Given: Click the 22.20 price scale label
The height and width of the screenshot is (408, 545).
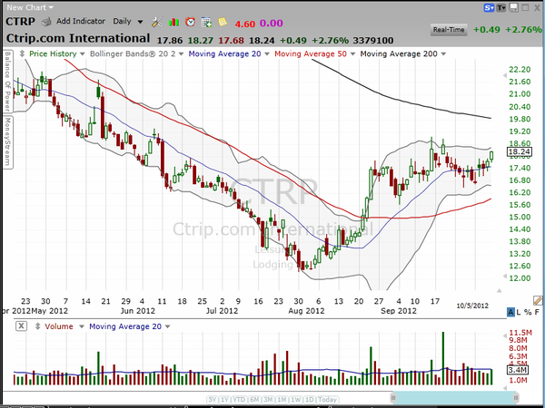Looking at the screenshot, I should [x=520, y=70].
